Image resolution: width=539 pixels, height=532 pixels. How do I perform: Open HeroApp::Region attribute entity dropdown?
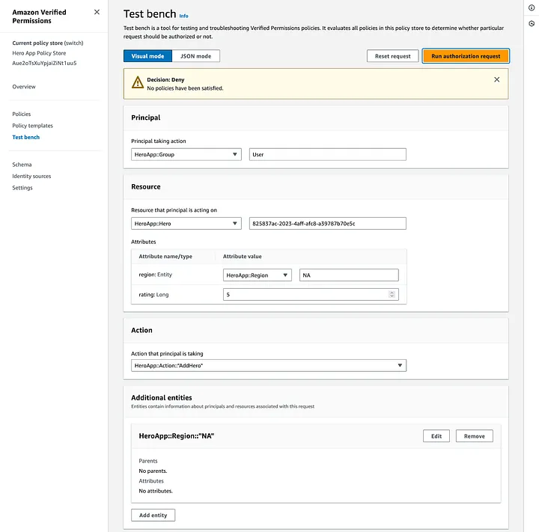coord(257,275)
